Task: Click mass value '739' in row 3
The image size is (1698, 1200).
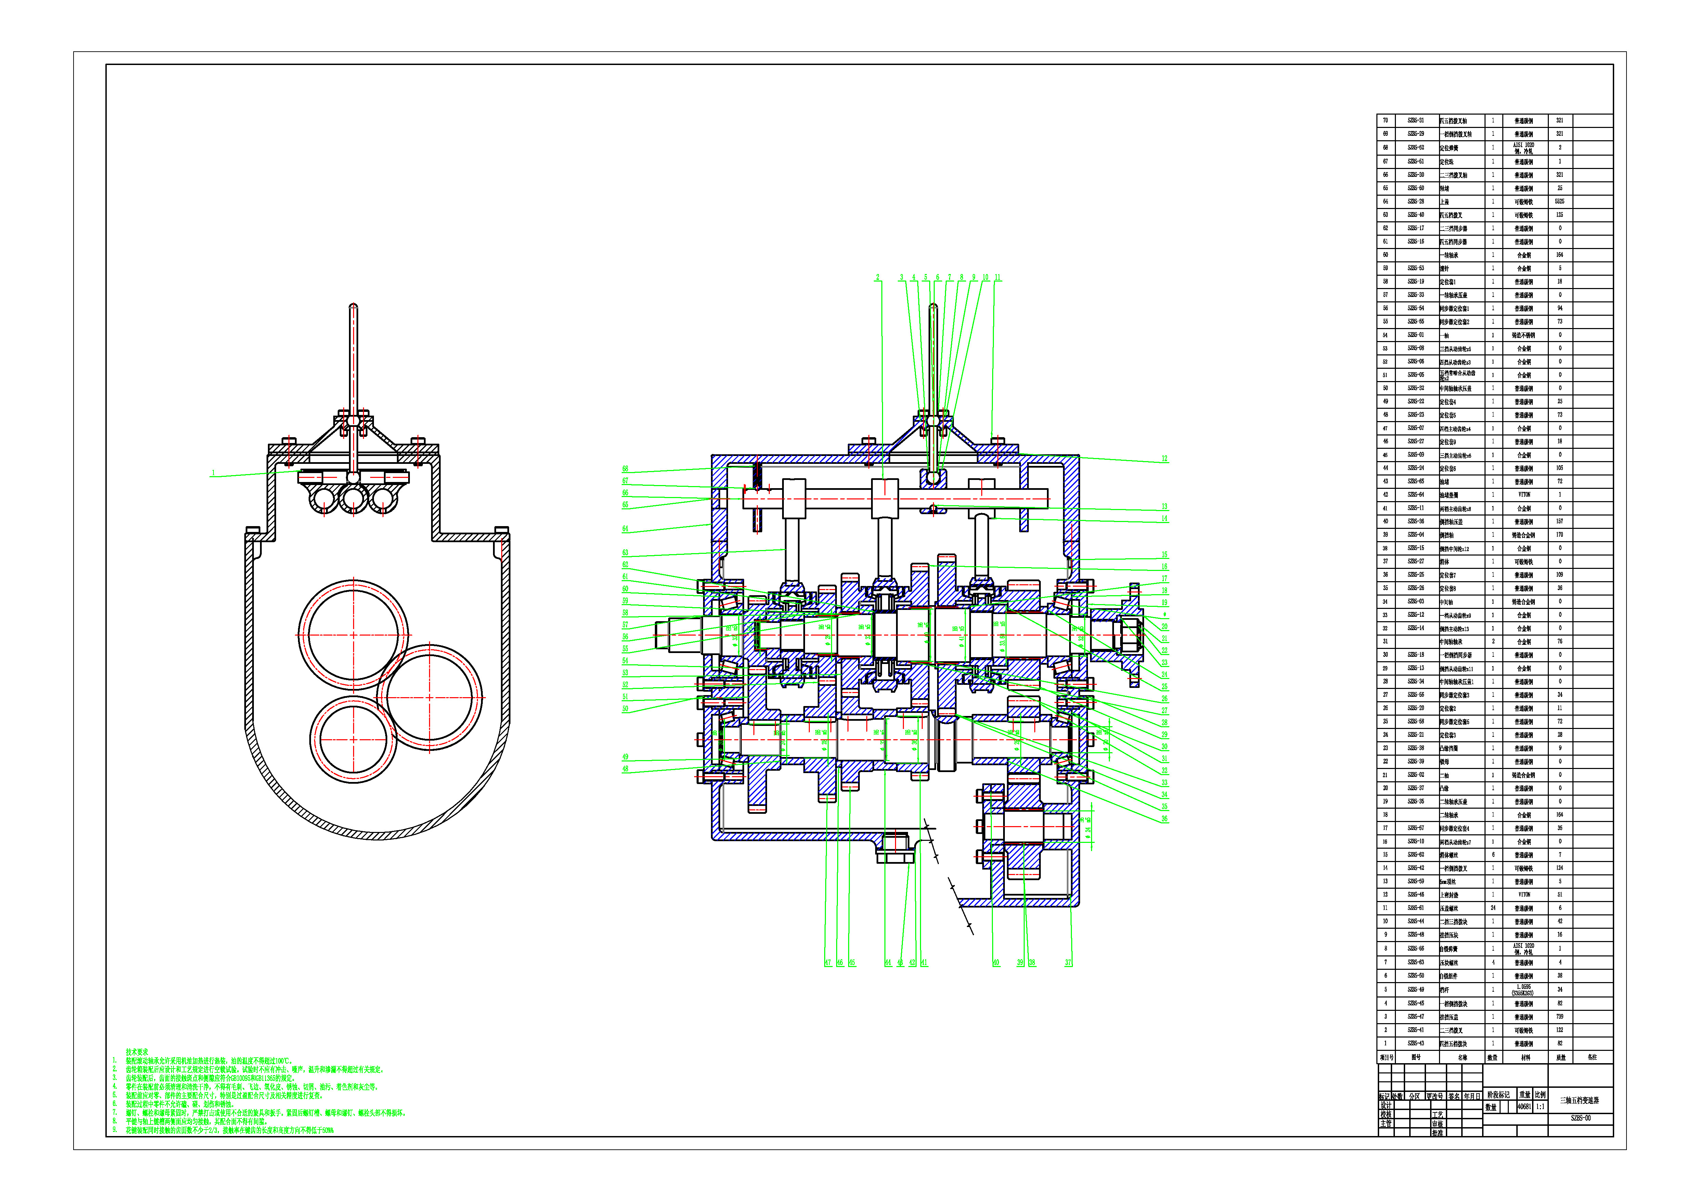Action: [x=1560, y=1017]
